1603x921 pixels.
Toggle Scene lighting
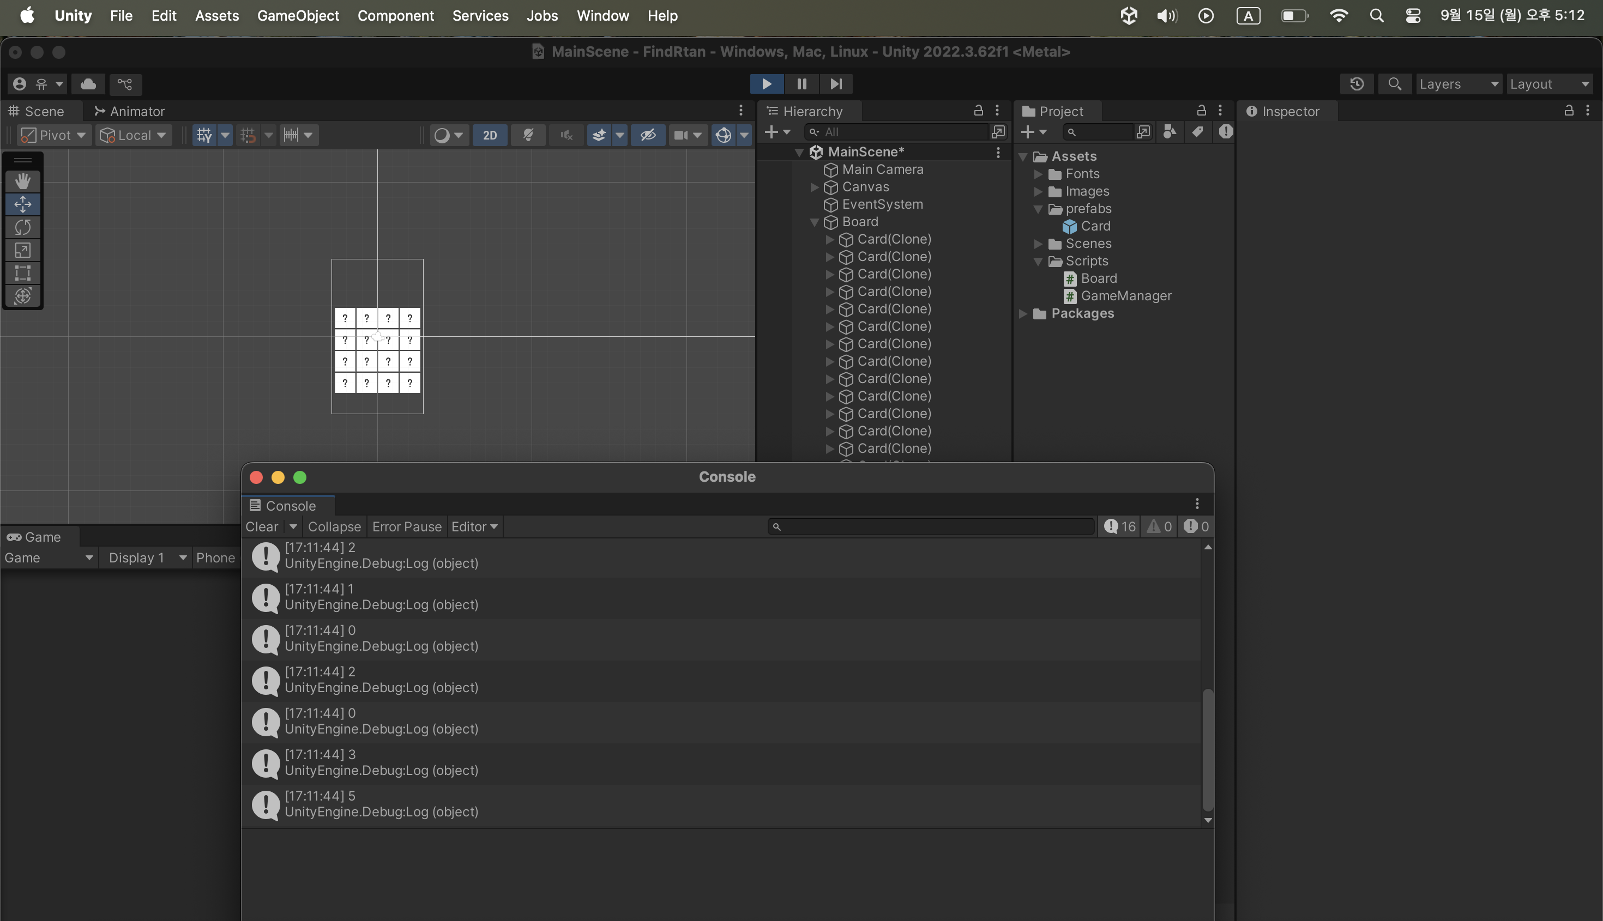528,135
